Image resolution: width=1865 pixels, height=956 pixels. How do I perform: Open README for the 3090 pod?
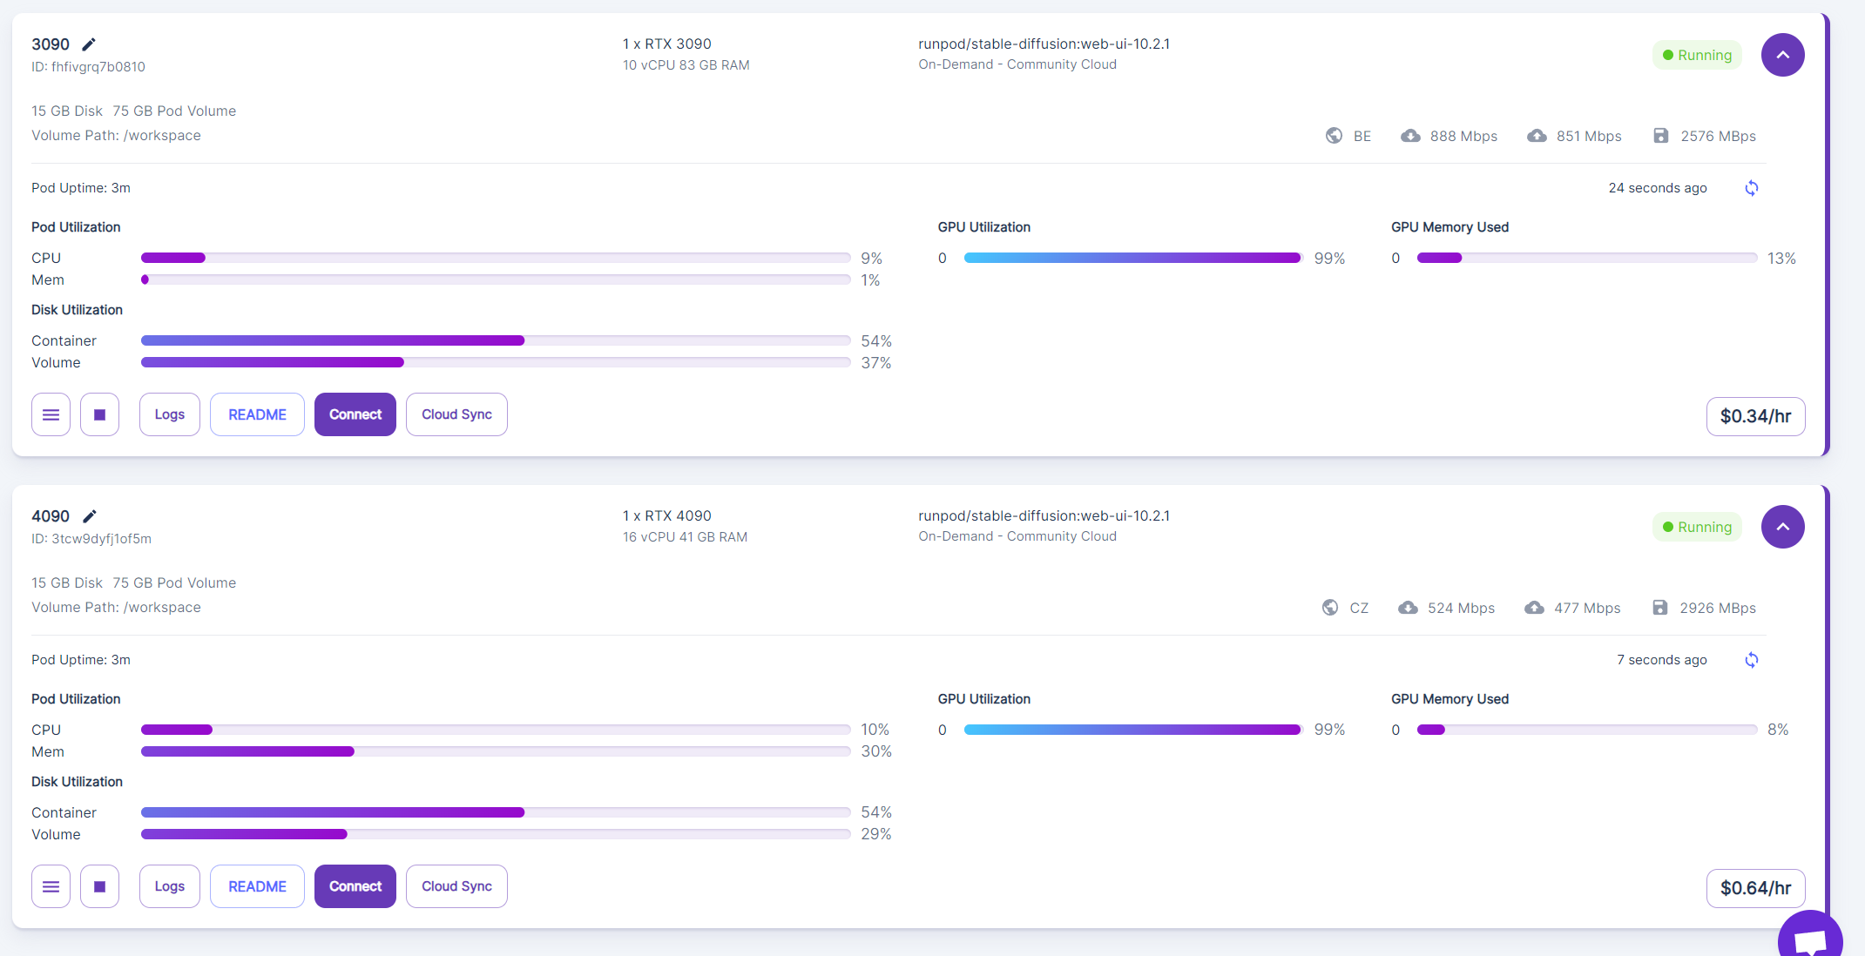[x=257, y=414]
